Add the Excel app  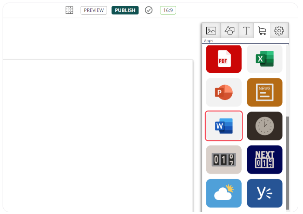[x=265, y=59]
